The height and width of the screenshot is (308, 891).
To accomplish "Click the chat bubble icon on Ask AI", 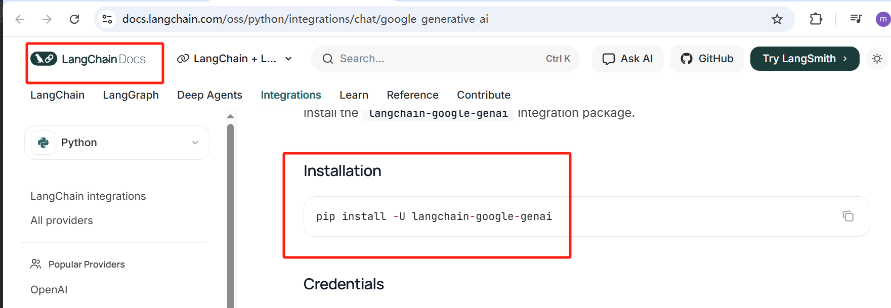I will 609,59.
